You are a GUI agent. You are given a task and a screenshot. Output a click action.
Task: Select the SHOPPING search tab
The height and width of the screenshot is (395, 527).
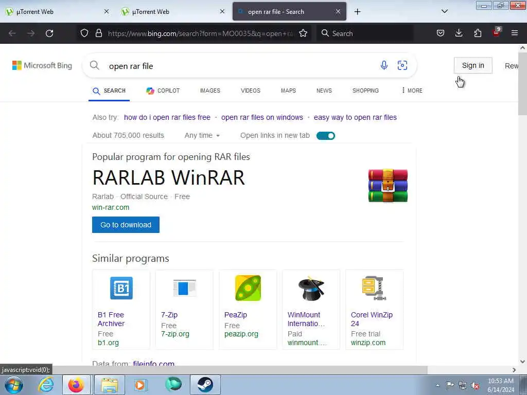365,91
